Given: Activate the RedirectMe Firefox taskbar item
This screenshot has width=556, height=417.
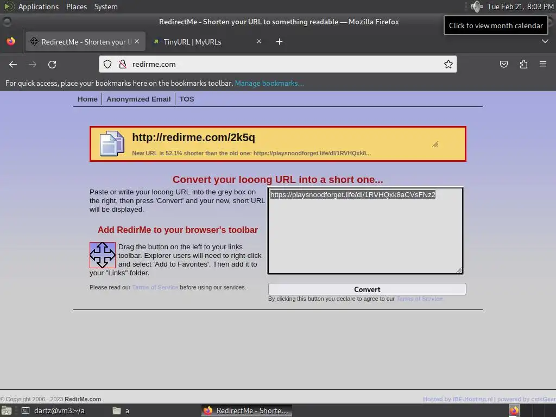Looking at the screenshot, I should (247, 410).
